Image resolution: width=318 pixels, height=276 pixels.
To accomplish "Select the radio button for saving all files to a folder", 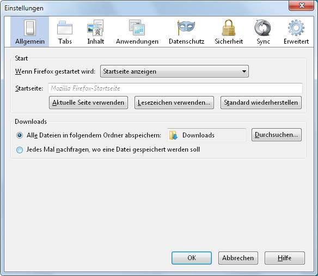I will point(20,135).
